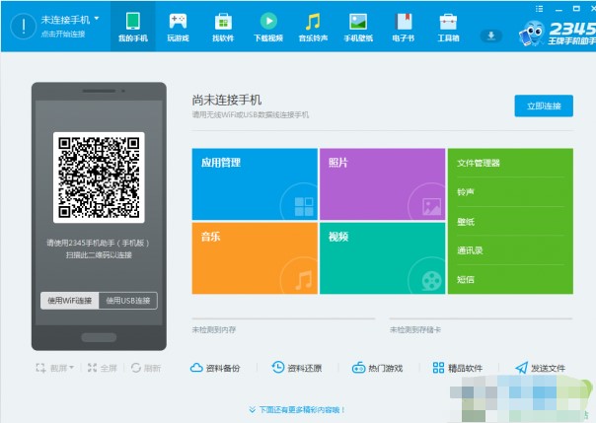Click the 精品软件 grid icon
Image resolution: width=596 pixels, height=423 pixels.
pos(438,368)
